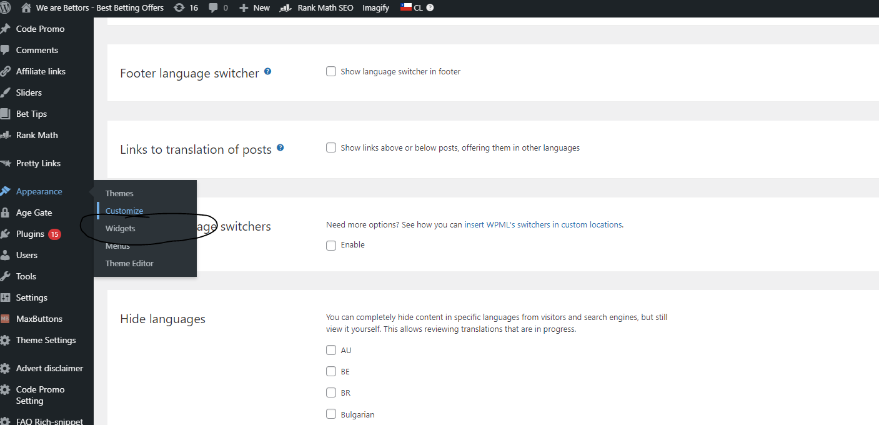The image size is (879, 425).
Task: Check the AU hide language box
Action: (x=331, y=350)
